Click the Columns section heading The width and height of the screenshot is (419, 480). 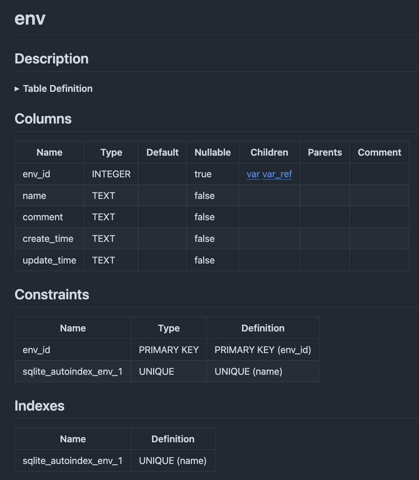pyautogui.click(x=43, y=119)
